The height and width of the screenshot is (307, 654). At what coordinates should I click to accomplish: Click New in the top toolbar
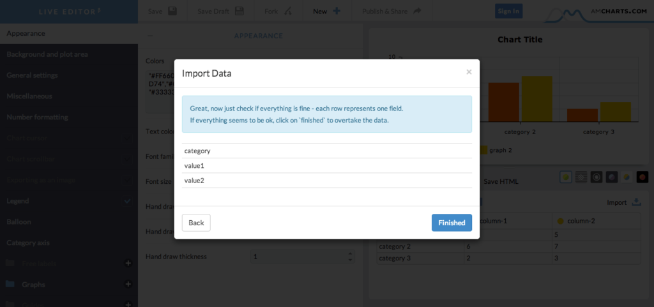320,11
